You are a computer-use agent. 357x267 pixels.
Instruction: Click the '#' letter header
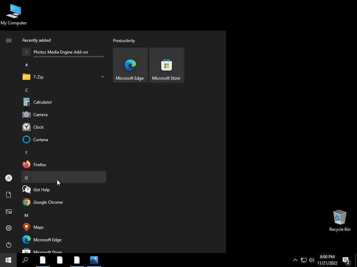coord(64,65)
